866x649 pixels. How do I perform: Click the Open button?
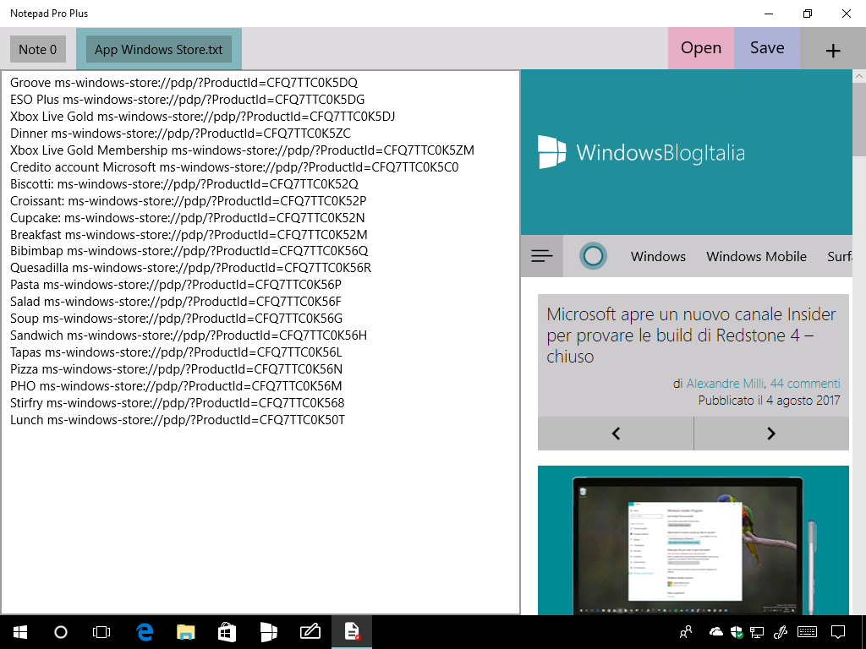tap(701, 48)
